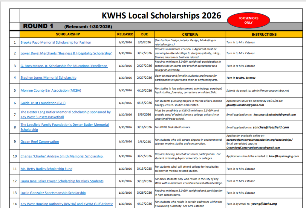Image resolution: width=306 pixels, height=208 pixels.
Task: Select the Monroe County Bar Association (MCBA) link
Action: (x=51, y=90)
